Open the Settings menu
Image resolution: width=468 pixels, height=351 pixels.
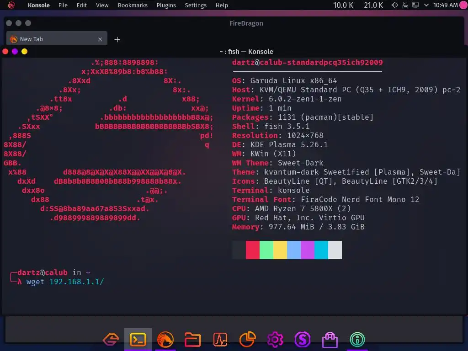tap(196, 5)
